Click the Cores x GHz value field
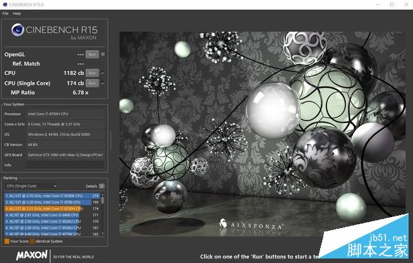The width and height of the screenshot is (413, 263). pos(65,124)
